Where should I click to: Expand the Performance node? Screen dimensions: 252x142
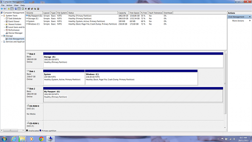click(x=4, y=30)
